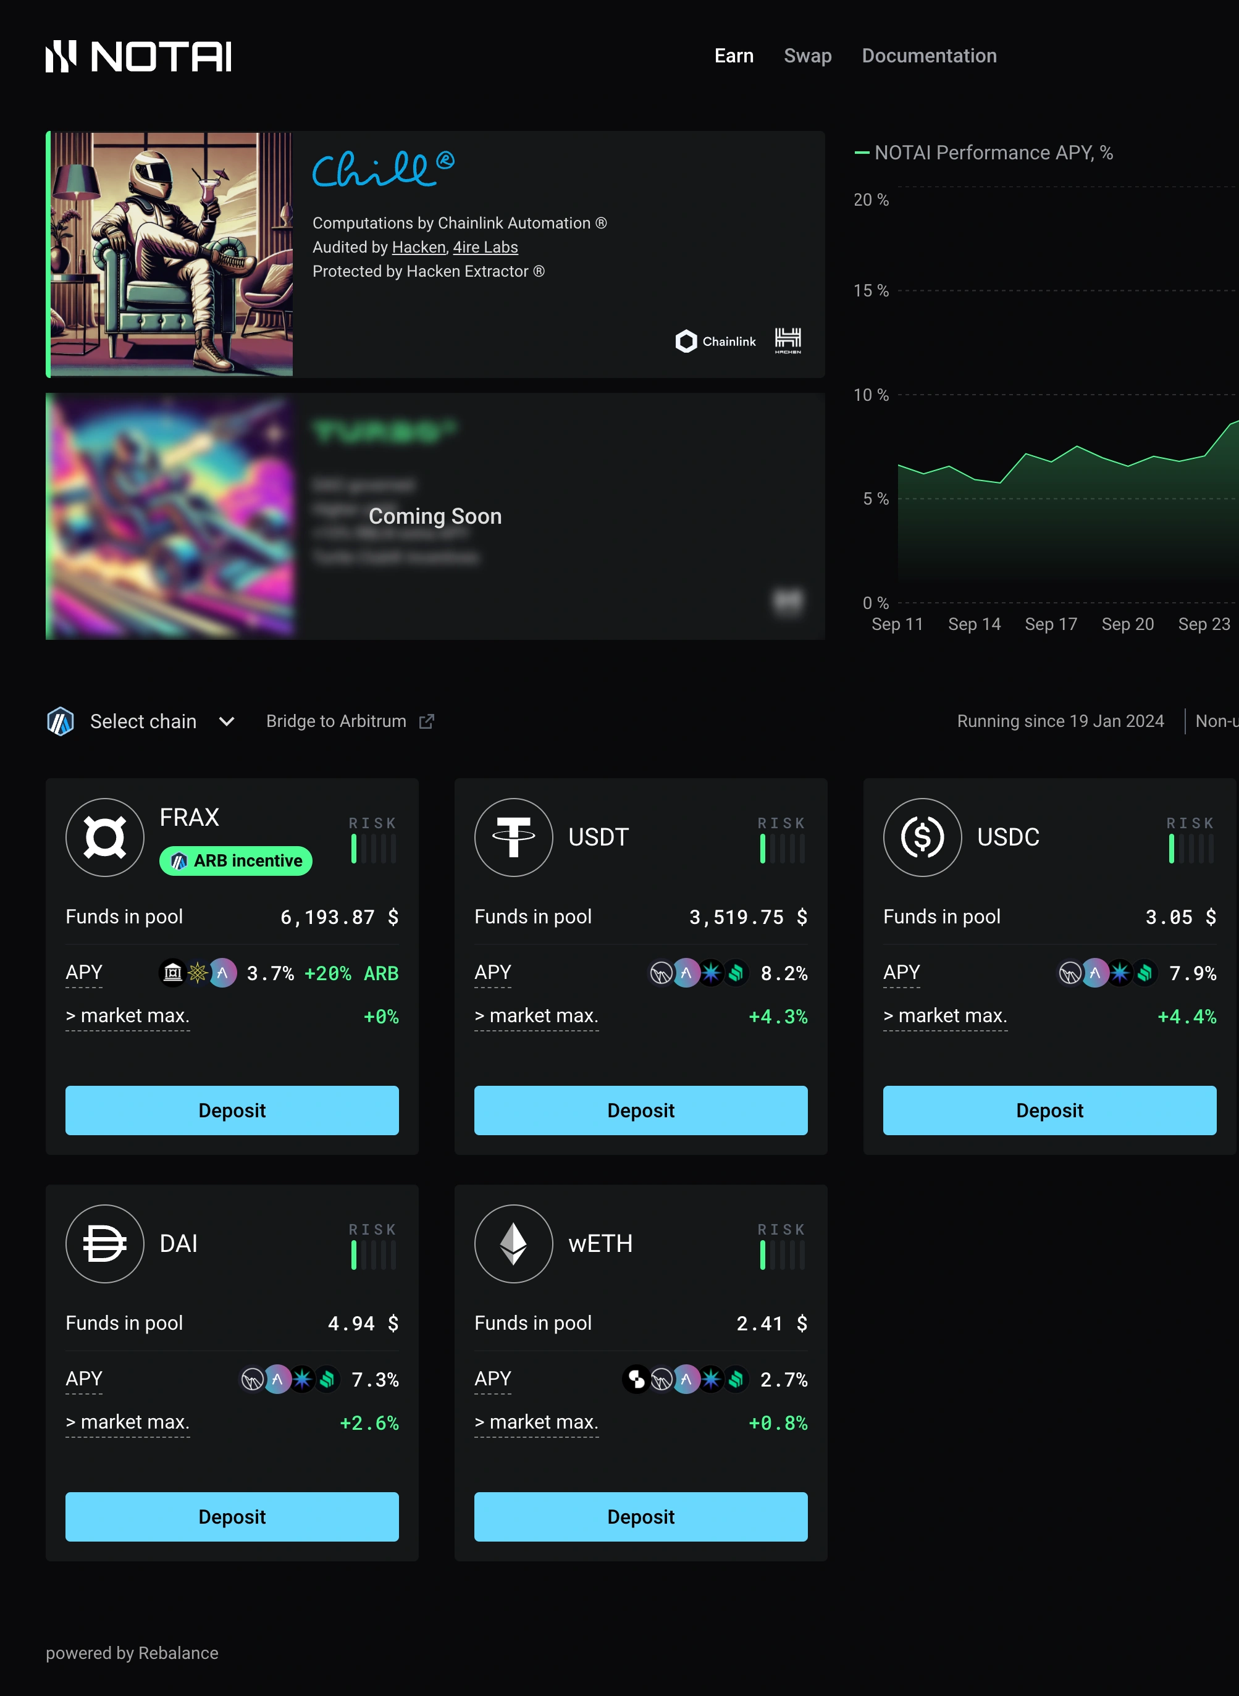1239x1696 pixels.
Task: Click market max. label in DAI card
Action: 127,1422
